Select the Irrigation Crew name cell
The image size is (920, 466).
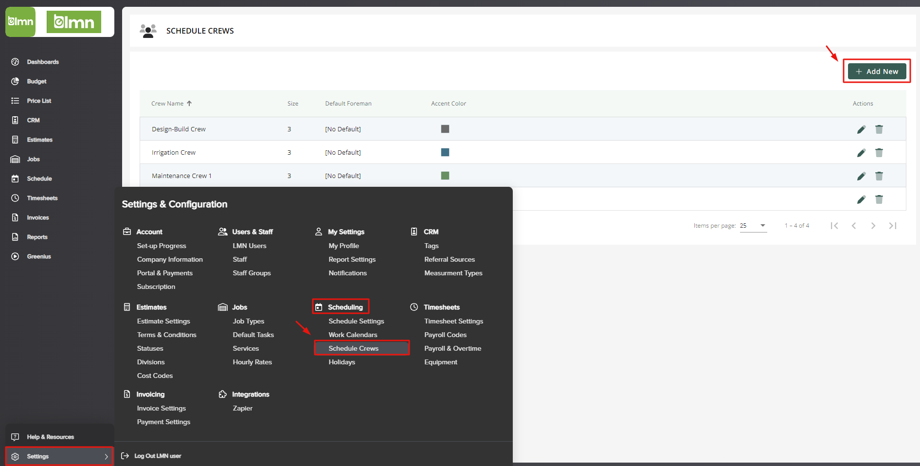click(x=174, y=152)
